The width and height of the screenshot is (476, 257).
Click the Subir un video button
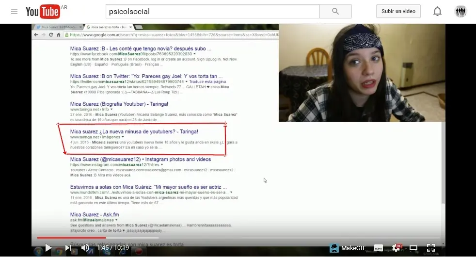pos(398,11)
